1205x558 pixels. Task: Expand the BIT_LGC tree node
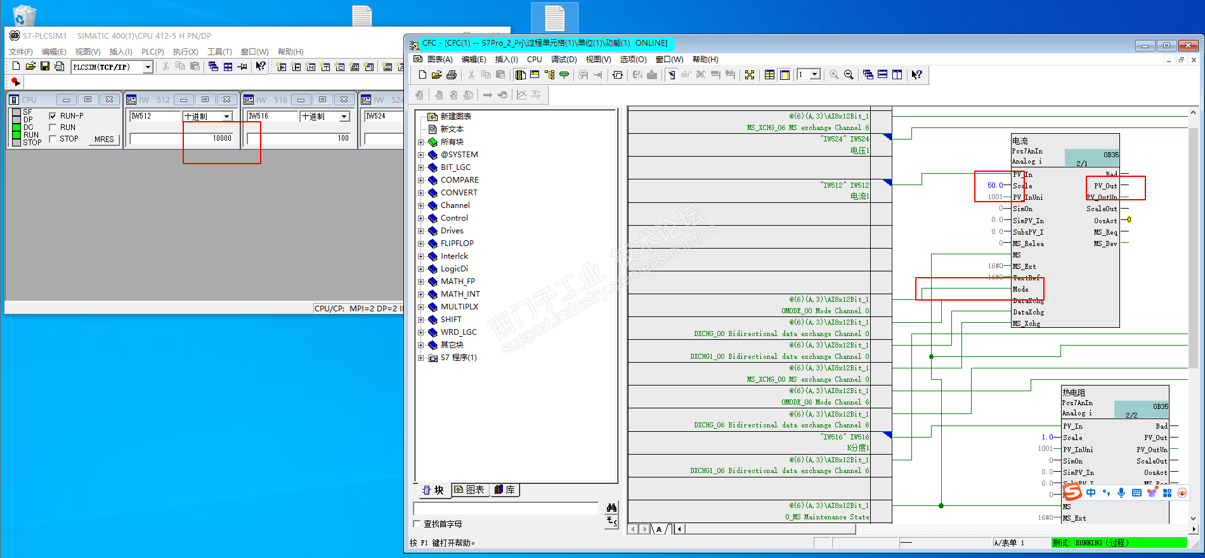[420, 167]
